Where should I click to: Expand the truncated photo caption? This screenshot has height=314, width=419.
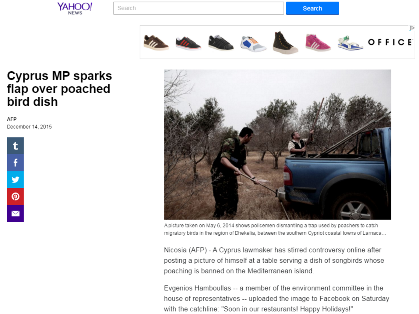pos(384,233)
